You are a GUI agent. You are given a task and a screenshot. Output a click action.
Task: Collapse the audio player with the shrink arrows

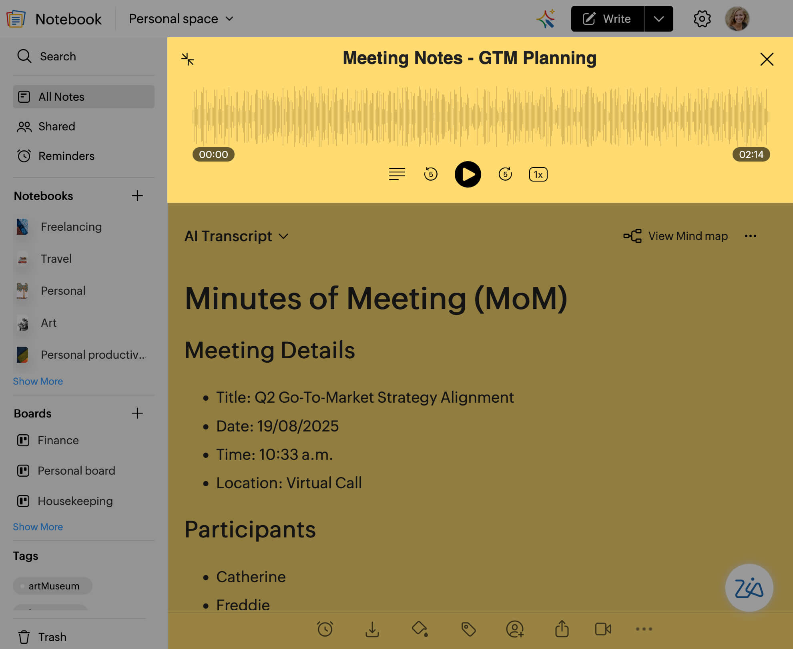[x=187, y=59]
